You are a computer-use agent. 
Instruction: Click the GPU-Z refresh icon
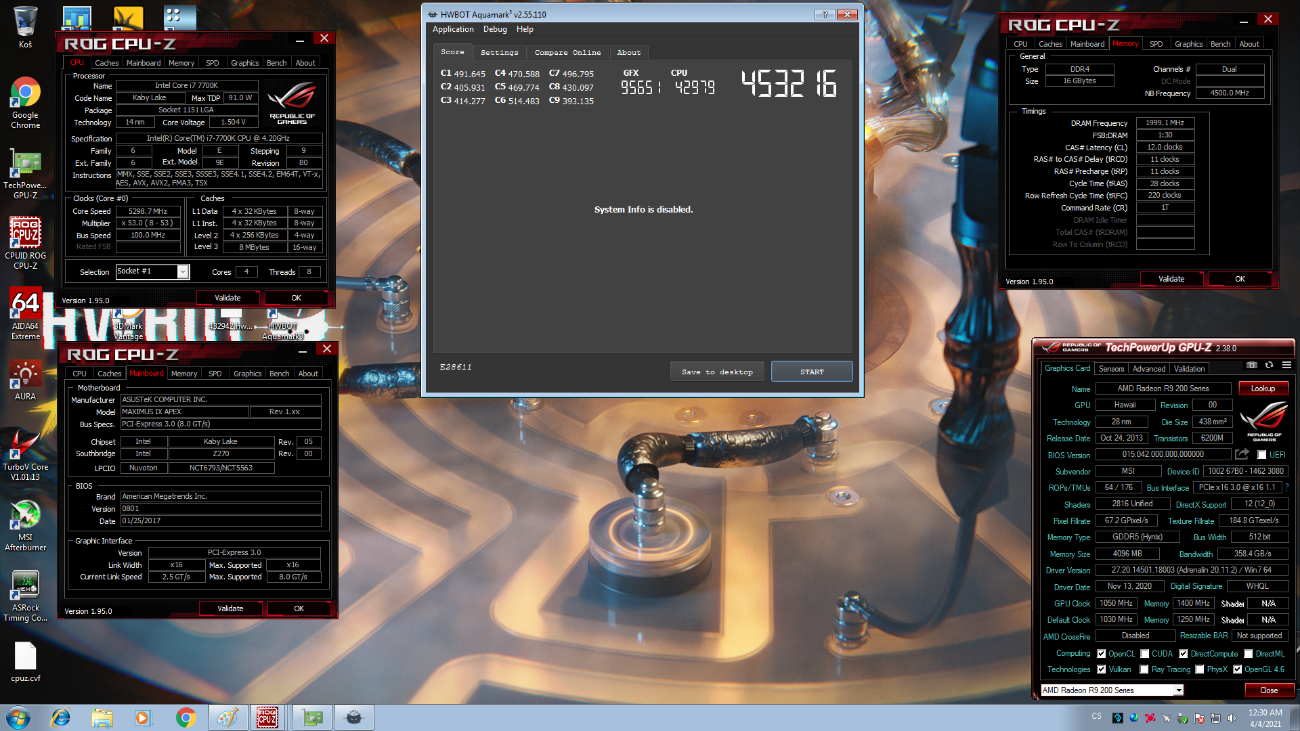click(1269, 365)
